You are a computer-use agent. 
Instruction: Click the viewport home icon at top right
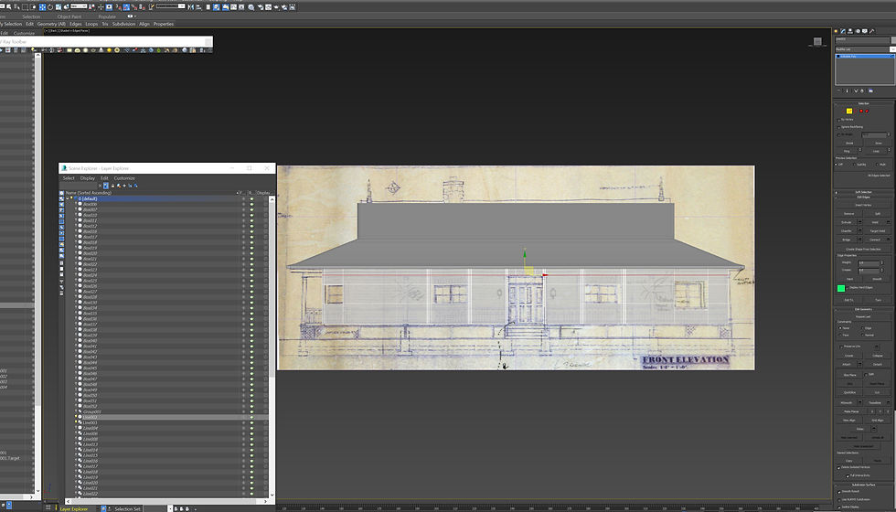tap(817, 41)
